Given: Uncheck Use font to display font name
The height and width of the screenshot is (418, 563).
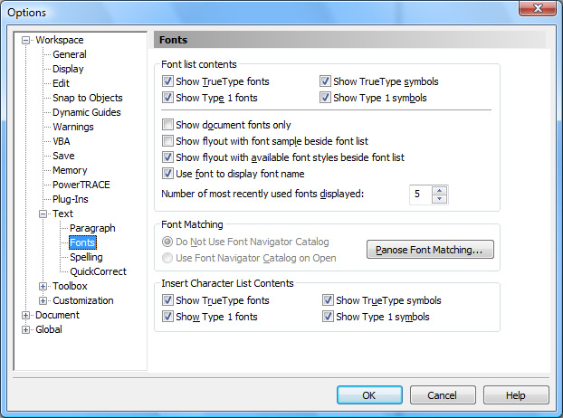Looking at the screenshot, I should [x=167, y=174].
